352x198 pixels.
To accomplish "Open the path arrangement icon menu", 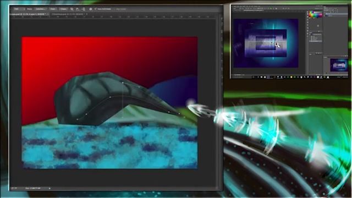I will [84, 9].
